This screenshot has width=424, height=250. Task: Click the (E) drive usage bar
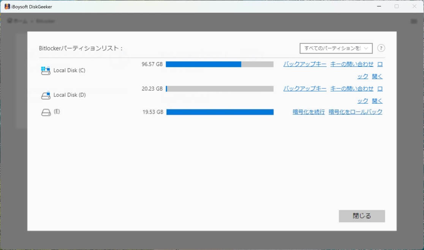tap(220, 112)
